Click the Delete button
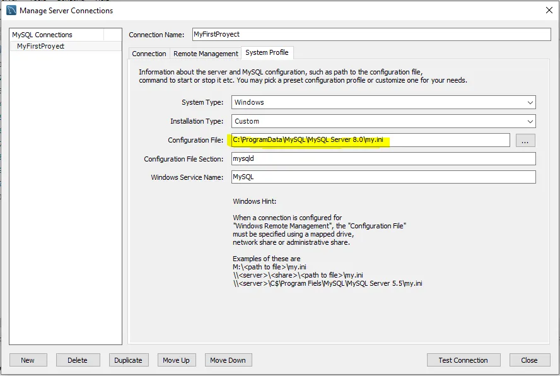The image size is (560, 376). click(x=78, y=360)
